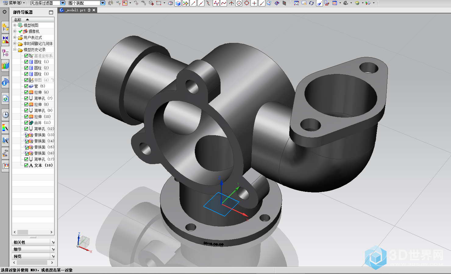Enable the point on curve snap icon
Image resolution: width=451 pixels, height=274 pixels.
(262, 3)
